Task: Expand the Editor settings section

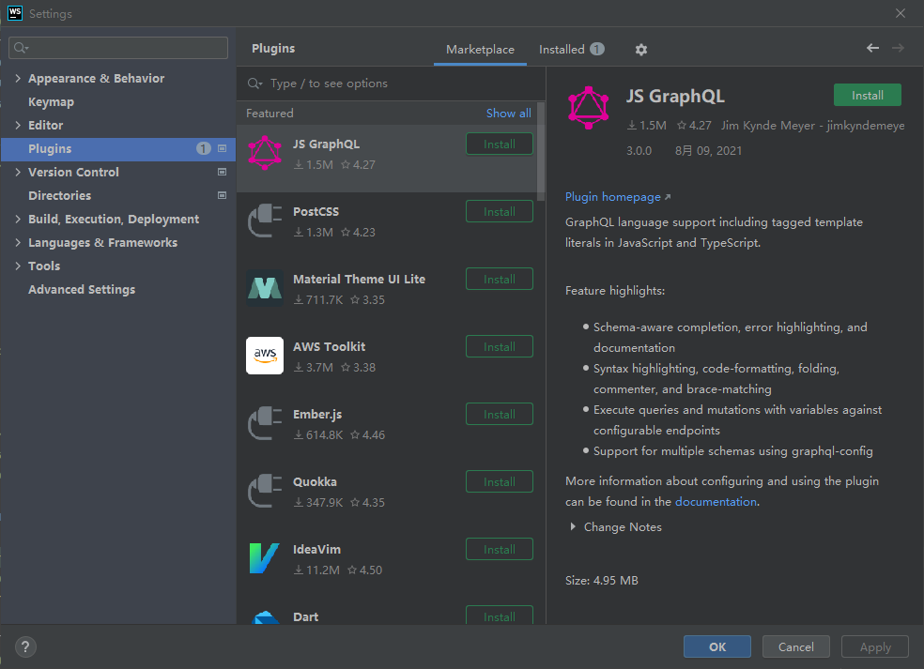Action: [18, 125]
